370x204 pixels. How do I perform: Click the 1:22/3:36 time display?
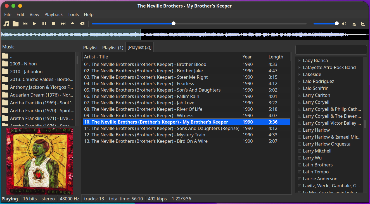tap(182, 199)
